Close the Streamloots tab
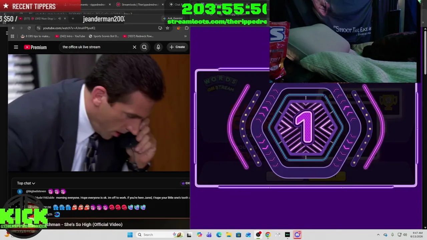The height and width of the screenshot is (240, 427). tap(162, 5)
